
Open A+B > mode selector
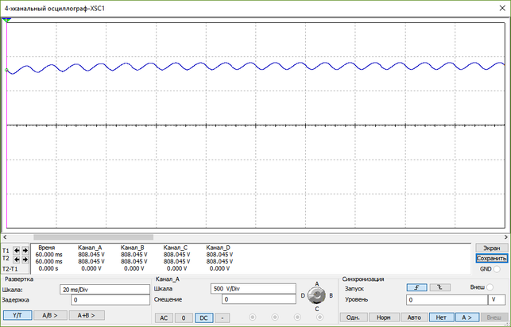coord(87,315)
